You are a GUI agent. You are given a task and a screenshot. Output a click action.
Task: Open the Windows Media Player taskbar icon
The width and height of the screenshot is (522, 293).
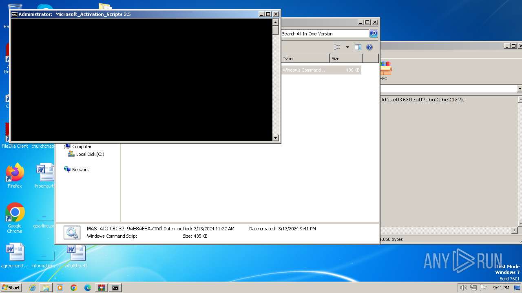click(60, 288)
